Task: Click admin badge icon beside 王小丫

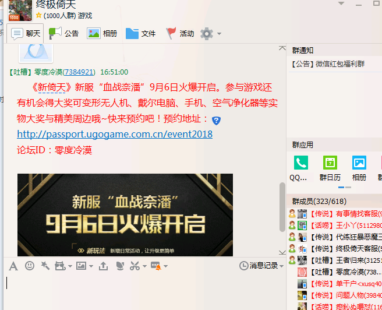Action: pos(292,225)
